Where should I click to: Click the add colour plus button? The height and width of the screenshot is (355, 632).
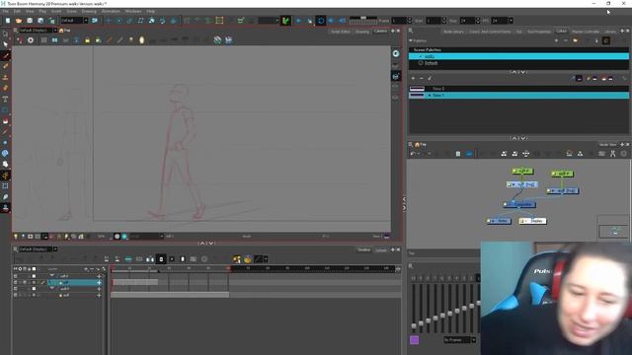pos(413,79)
